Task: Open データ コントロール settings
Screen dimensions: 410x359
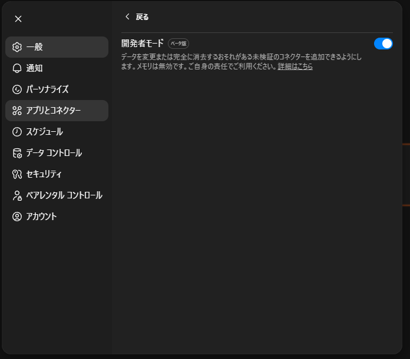Action: coord(57,153)
